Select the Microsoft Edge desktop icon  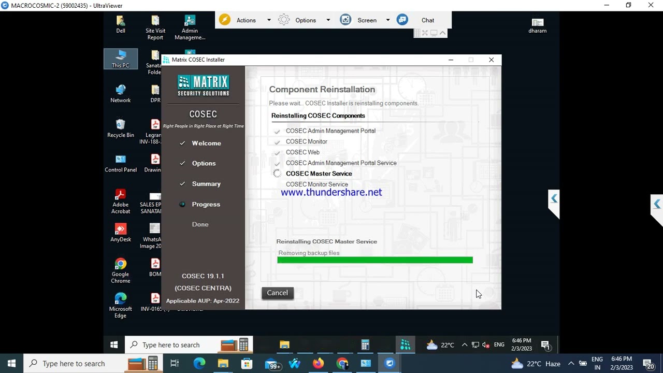121,305
